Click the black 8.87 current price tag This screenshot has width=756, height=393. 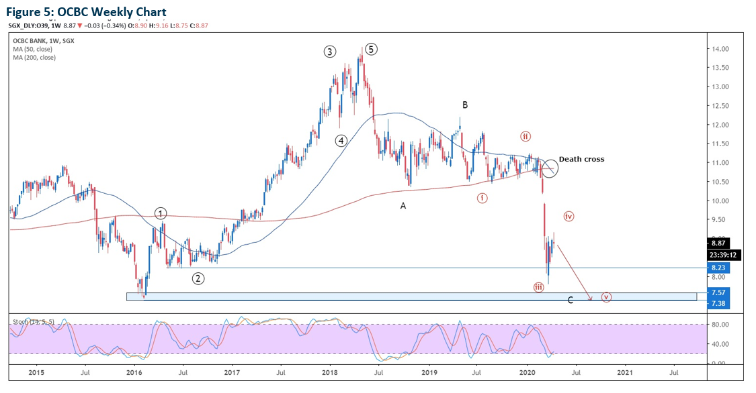pos(718,243)
